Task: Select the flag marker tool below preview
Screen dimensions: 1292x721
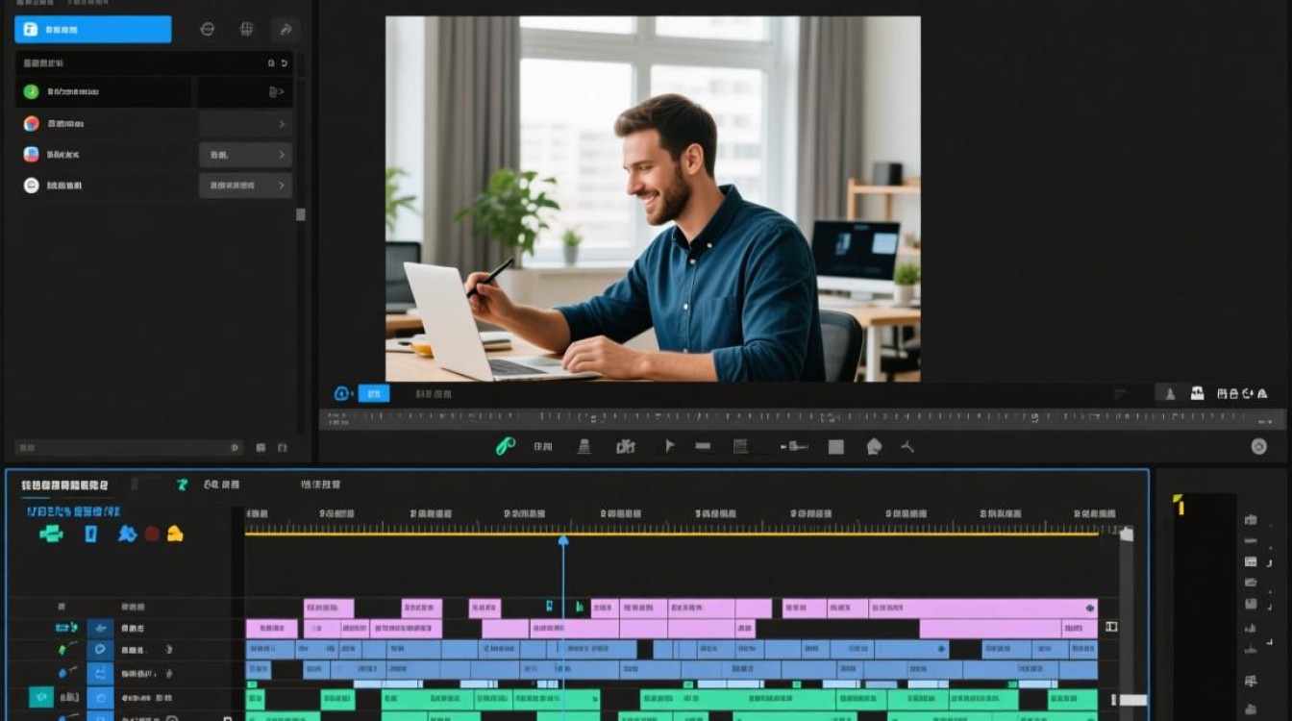Action: click(x=670, y=446)
